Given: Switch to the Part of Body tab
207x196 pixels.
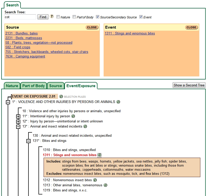Looking at the screenshot, I should click(34, 86).
